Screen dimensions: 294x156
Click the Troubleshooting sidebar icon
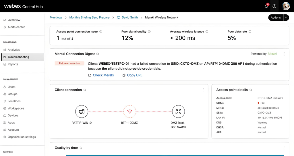[5, 57]
